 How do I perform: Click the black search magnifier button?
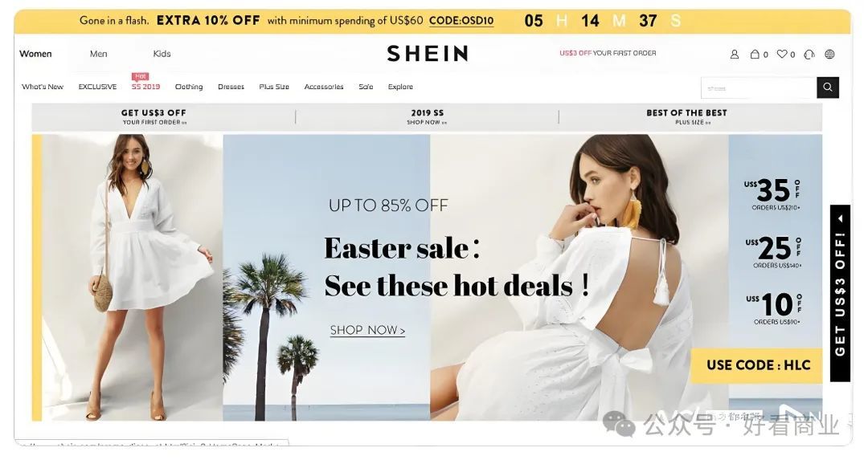[x=828, y=88]
